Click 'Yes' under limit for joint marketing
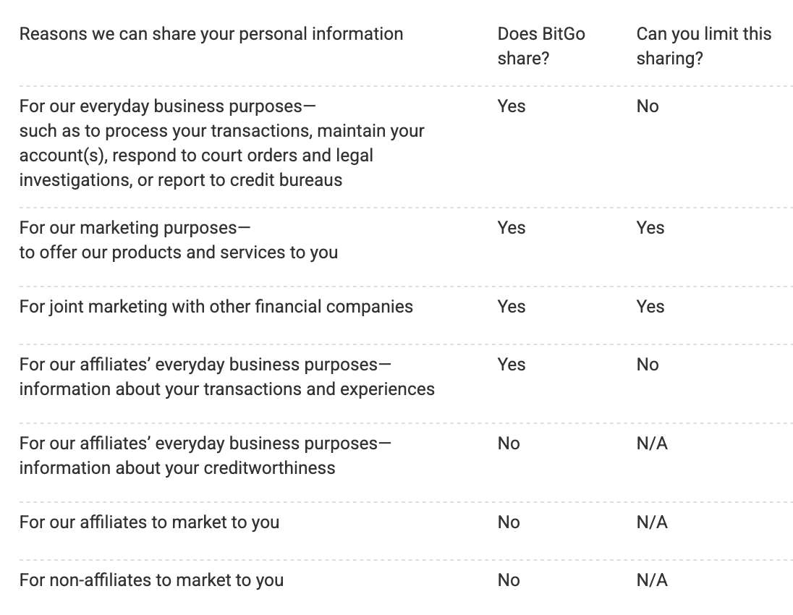The image size is (793, 615). (650, 307)
